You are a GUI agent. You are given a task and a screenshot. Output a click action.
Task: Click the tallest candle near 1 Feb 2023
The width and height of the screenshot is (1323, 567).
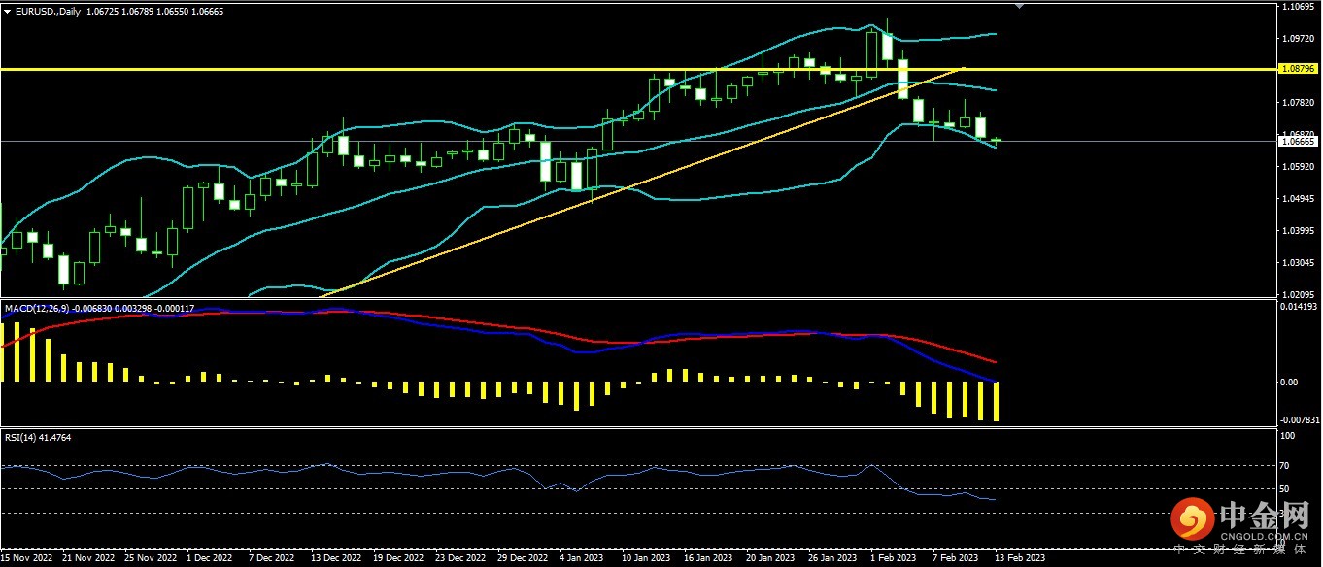(872, 49)
